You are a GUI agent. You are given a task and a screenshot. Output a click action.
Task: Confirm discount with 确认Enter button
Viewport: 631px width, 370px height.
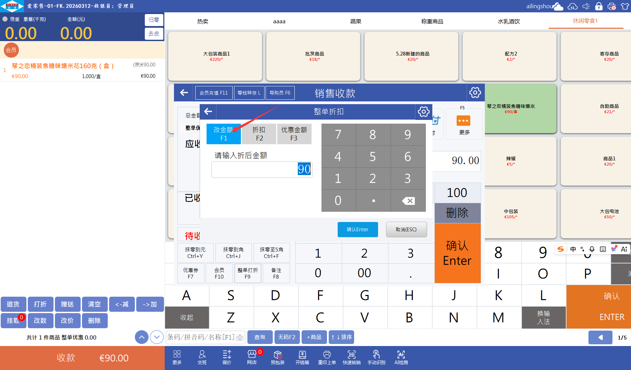(x=358, y=230)
